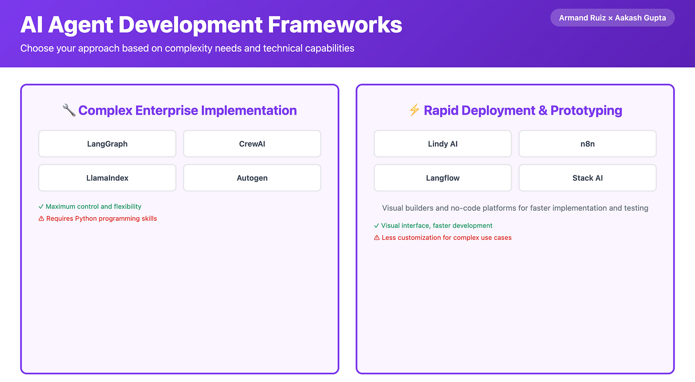Open the LlamaIndex card
This screenshot has width=695, height=382.
coord(107,178)
